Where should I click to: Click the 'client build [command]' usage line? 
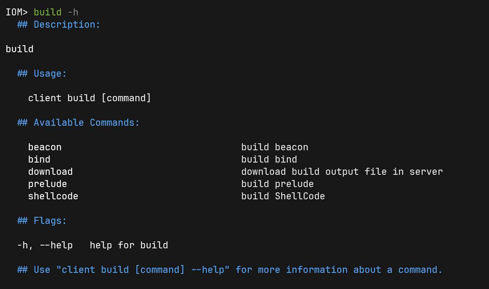click(x=90, y=98)
